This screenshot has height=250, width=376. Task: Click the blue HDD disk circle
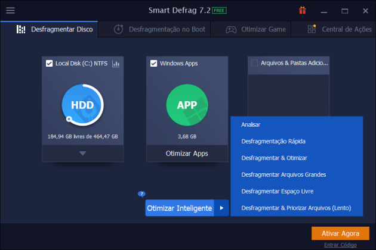pos(83,105)
